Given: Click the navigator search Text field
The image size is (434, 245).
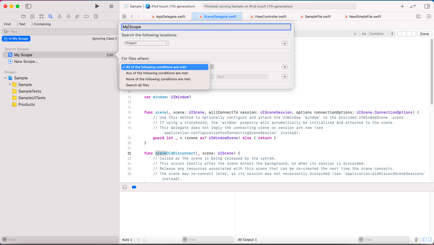Looking at the screenshot, I should (59, 32).
